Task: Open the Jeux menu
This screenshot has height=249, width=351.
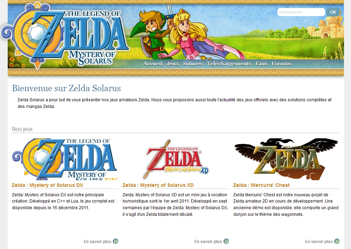Action: (x=173, y=64)
